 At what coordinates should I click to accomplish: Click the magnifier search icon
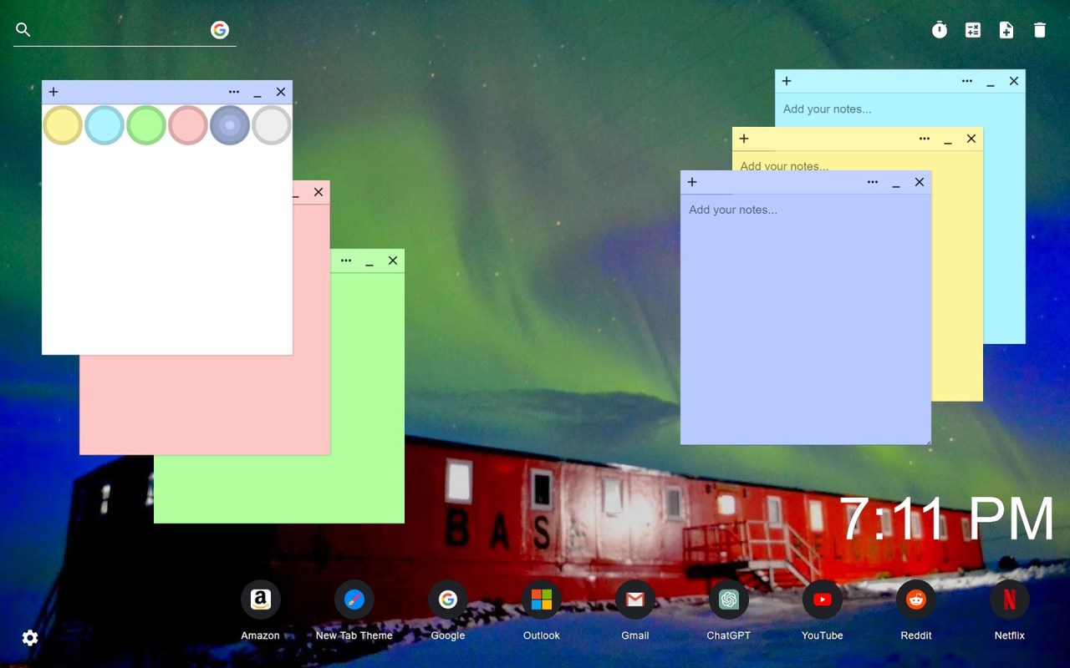23,30
